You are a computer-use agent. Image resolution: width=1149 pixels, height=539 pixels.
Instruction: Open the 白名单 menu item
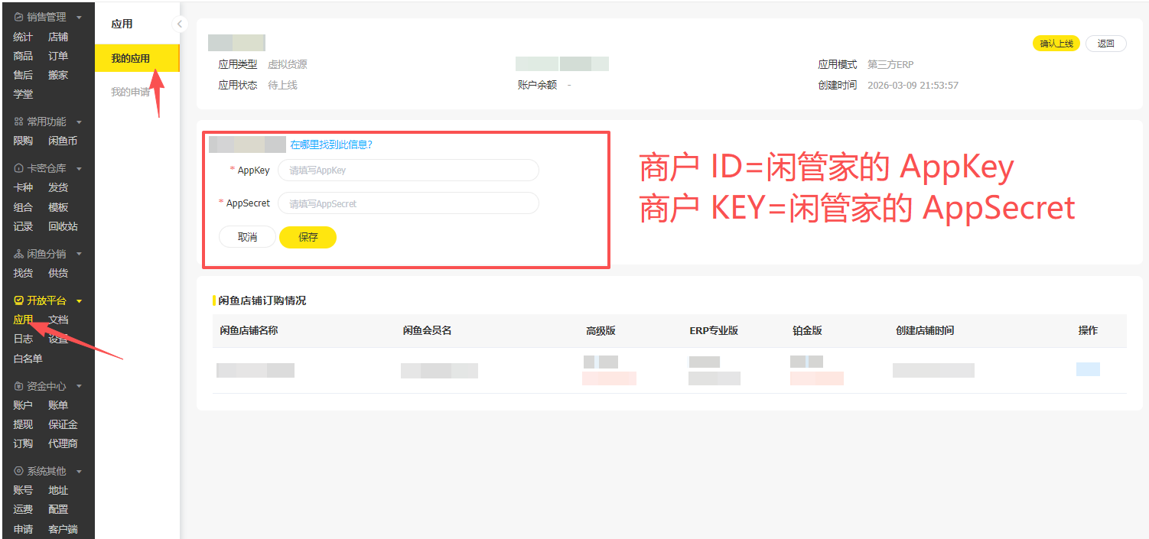click(x=28, y=359)
